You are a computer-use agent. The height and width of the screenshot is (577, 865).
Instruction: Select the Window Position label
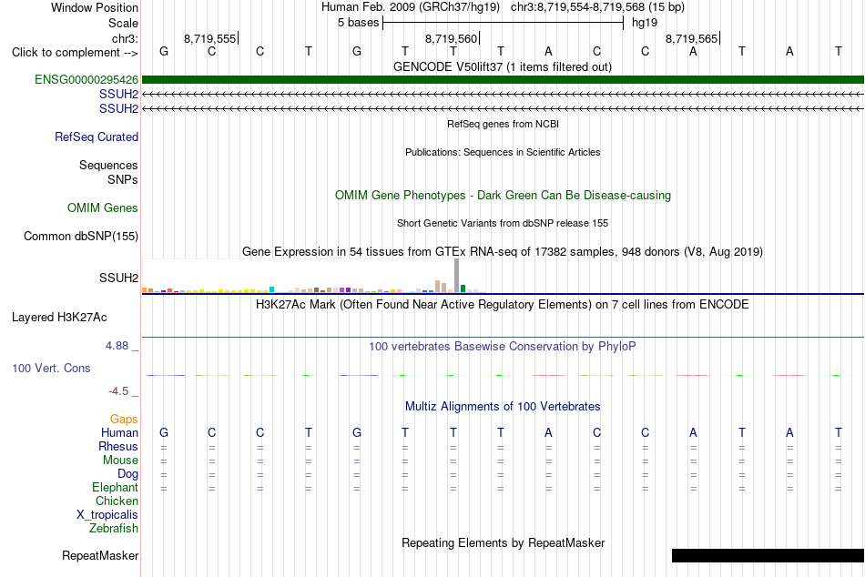point(95,7)
